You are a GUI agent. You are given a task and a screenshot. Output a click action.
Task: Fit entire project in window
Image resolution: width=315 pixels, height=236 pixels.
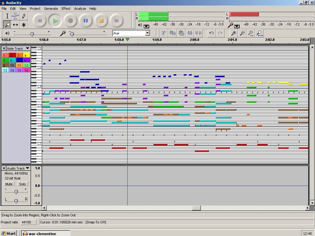(259, 33)
